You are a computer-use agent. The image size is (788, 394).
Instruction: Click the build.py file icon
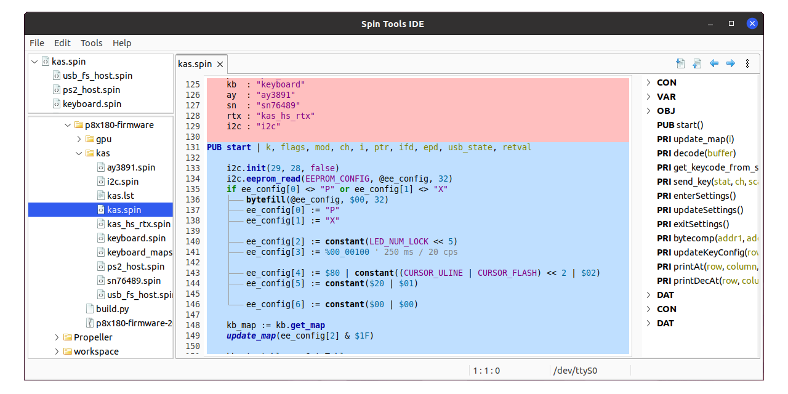(90, 308)
